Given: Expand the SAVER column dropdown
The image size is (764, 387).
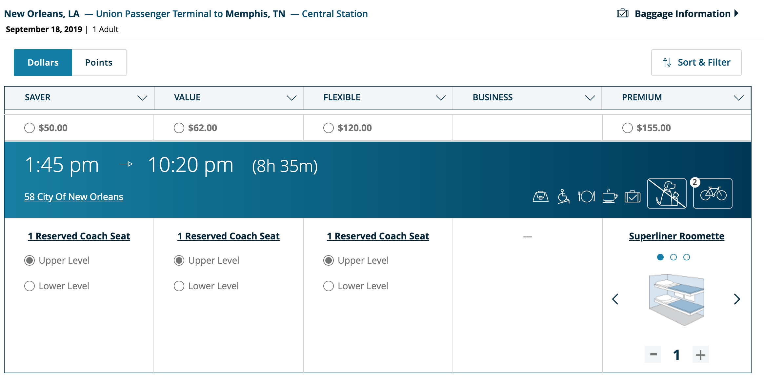Looking at the screenshot, I should 142,98.
